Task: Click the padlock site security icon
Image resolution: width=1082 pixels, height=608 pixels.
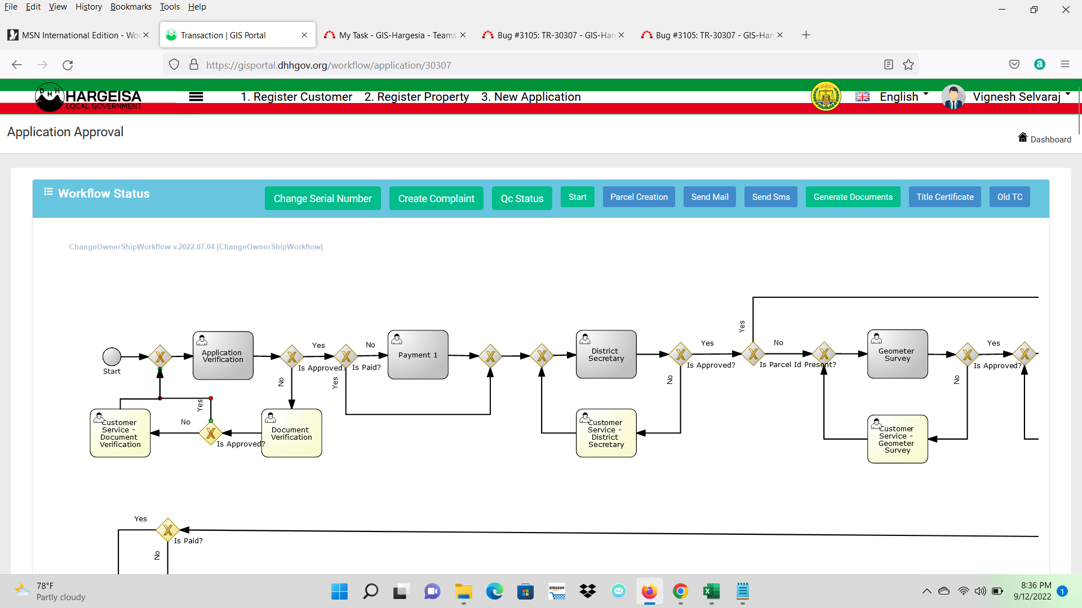Action: [194, 65]
